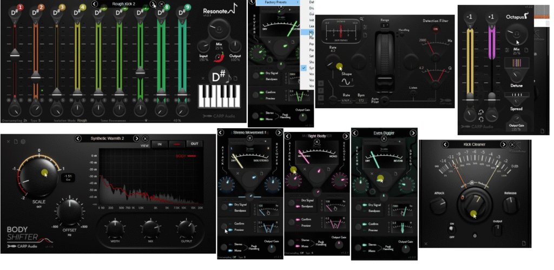Image resolution: width=554 pixels, height=270 pixels.
Task: Toggle Dry Signal/Bandpass in Stereo Movement 1
Action: 224,207
